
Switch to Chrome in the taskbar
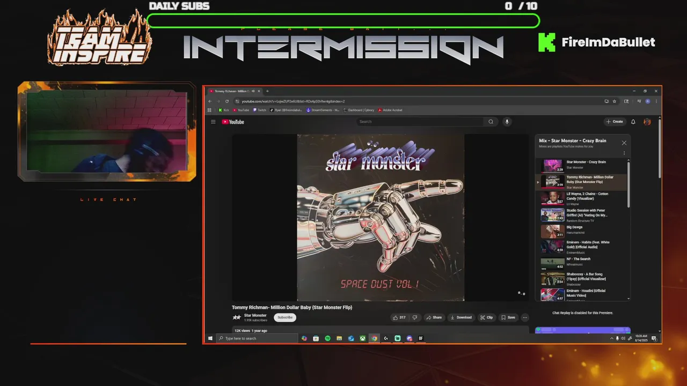tap(374, 338)
